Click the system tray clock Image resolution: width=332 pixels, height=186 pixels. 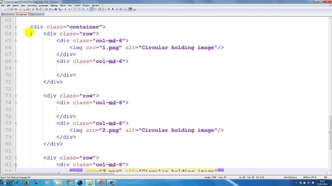point(323,183)
